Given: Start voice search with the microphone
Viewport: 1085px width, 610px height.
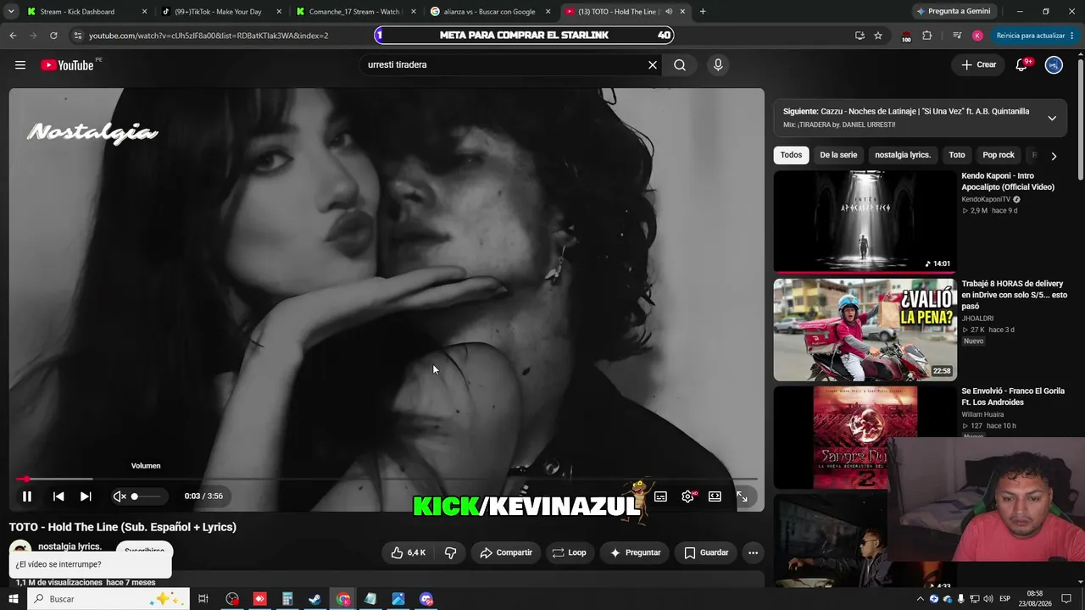Looking at the screenshot, I should 718,65.
